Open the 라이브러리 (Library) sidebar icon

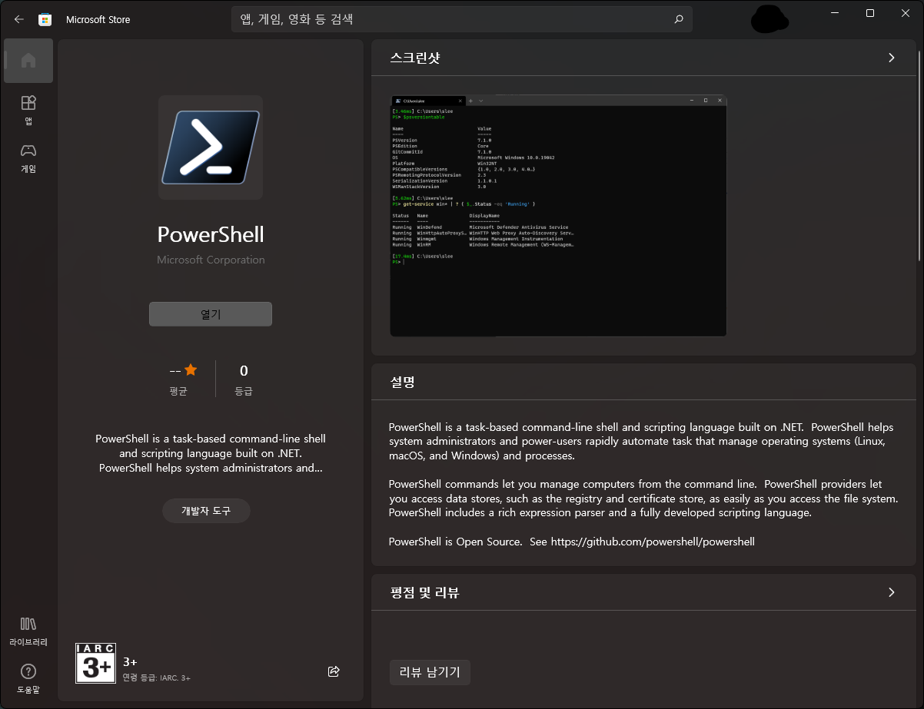pyautogui.click(x=28, y=631)
